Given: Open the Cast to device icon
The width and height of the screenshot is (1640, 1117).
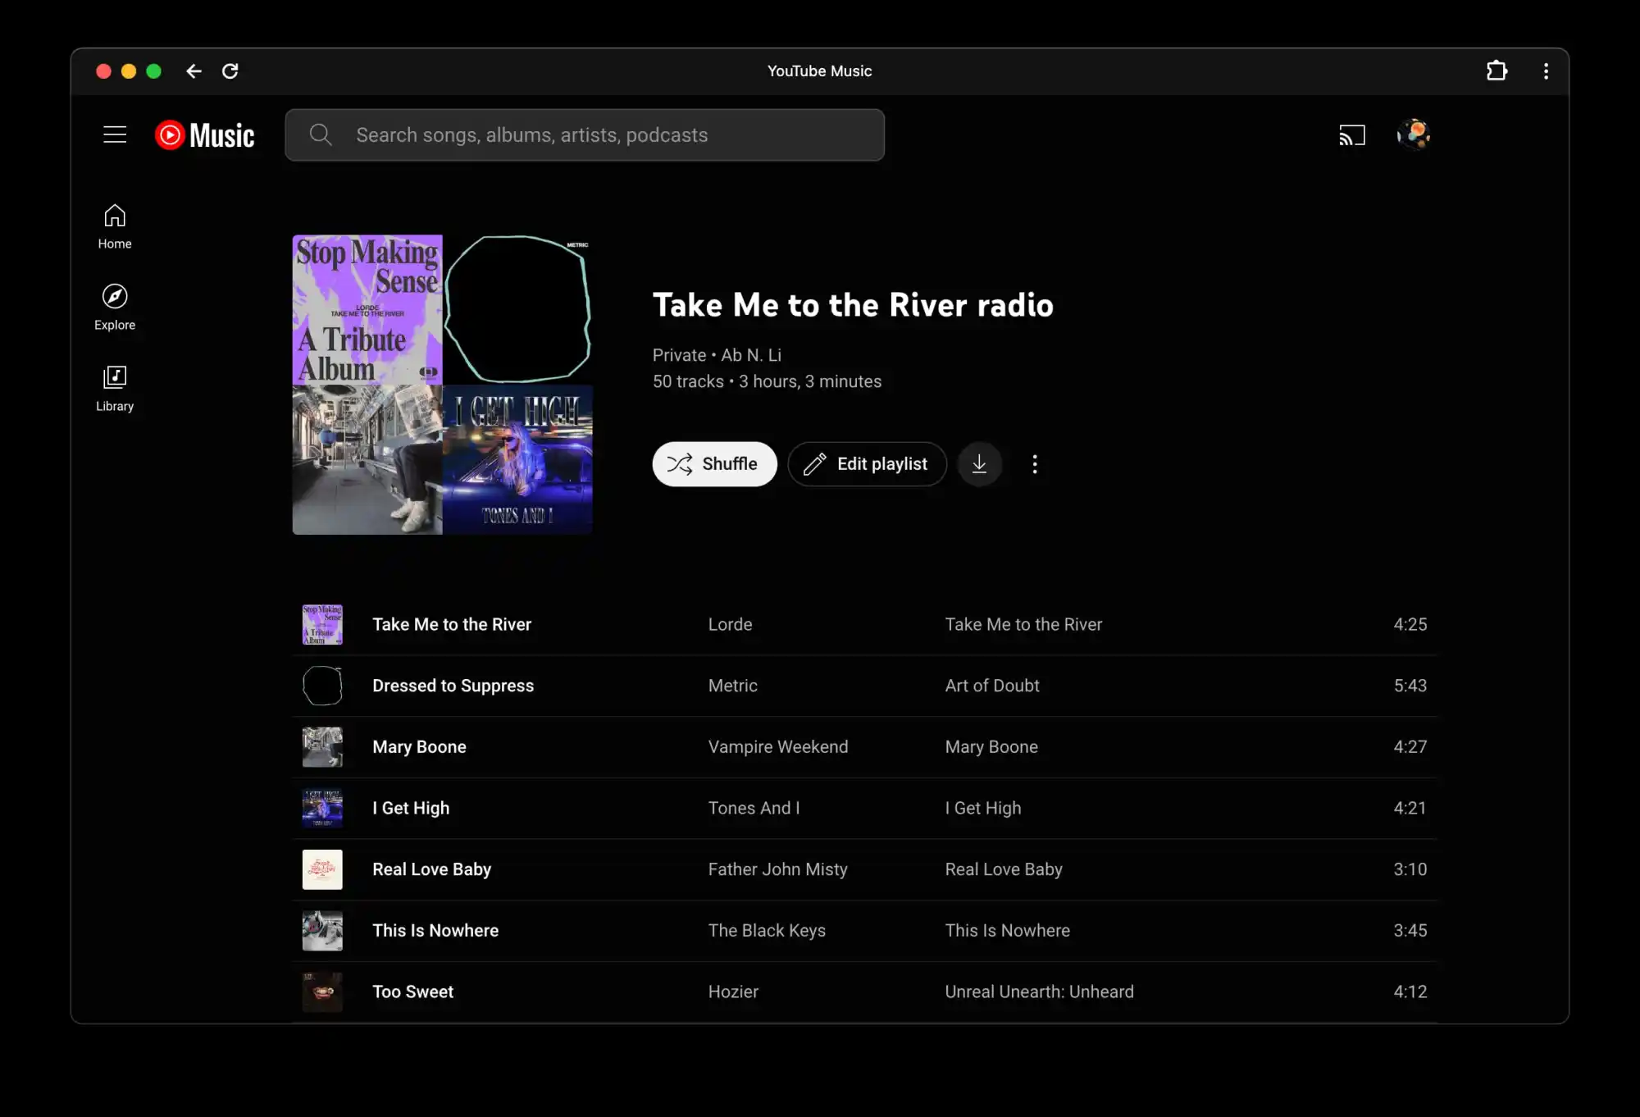Looking at the screenshot, I should pyautogui.click(x=1352, y=135).
